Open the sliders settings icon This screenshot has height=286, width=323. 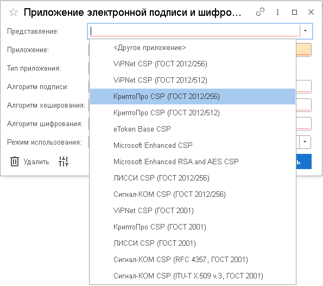(x=64, y=161)
